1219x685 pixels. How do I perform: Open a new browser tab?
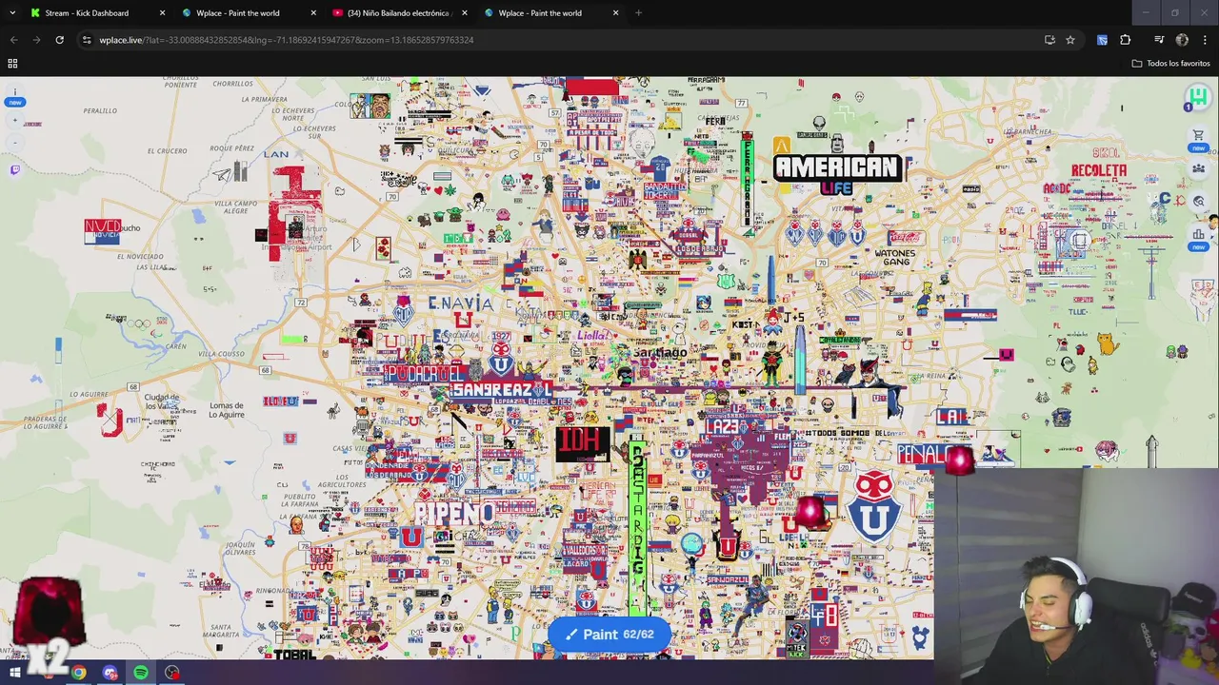click(638, 12)
